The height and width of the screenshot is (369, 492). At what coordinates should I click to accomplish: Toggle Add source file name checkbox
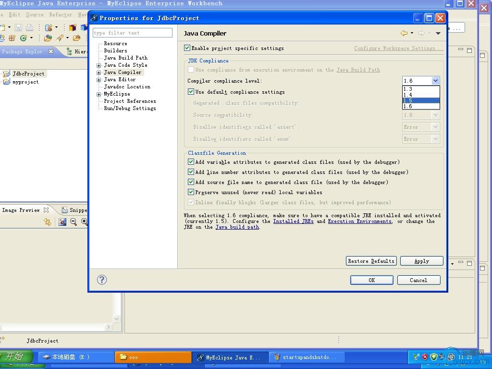[x=191, y=182]
